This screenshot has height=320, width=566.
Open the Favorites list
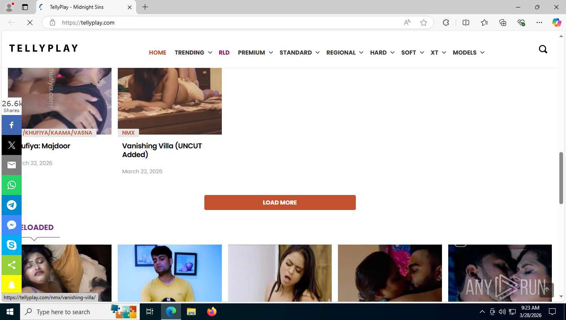[x=484, y=22]
